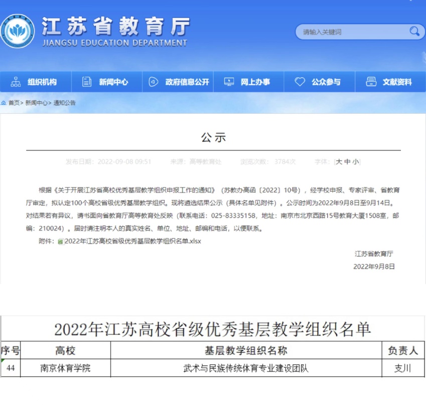Click the phone number 025-83335158
Image resolution: width=426 pixels, height=405 pixels.
tap(233, 216)
